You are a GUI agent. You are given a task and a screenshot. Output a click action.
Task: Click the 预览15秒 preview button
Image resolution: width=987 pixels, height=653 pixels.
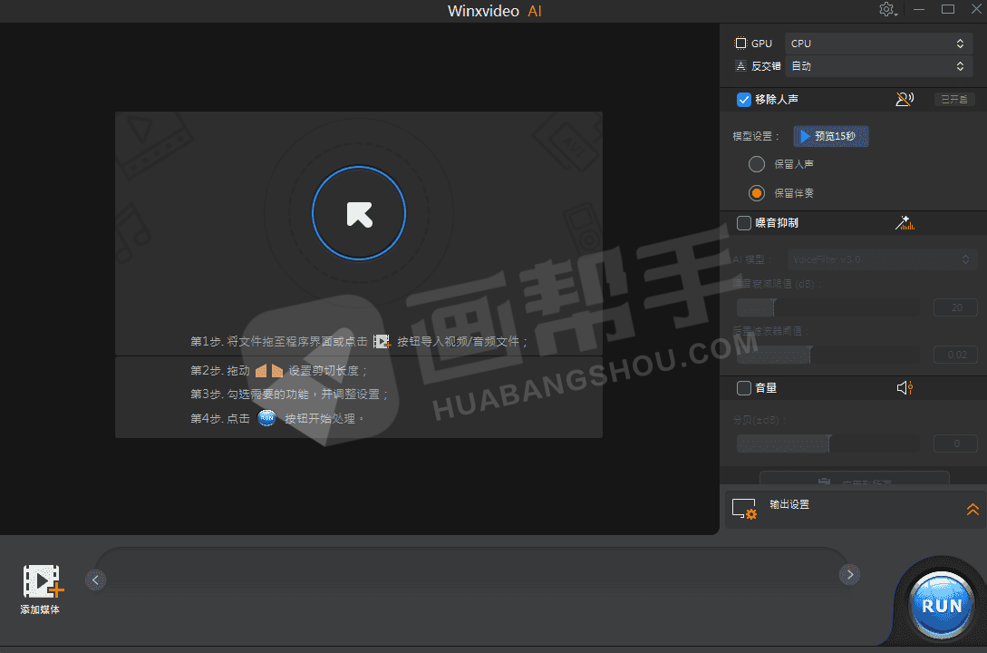tap(831, 136)
